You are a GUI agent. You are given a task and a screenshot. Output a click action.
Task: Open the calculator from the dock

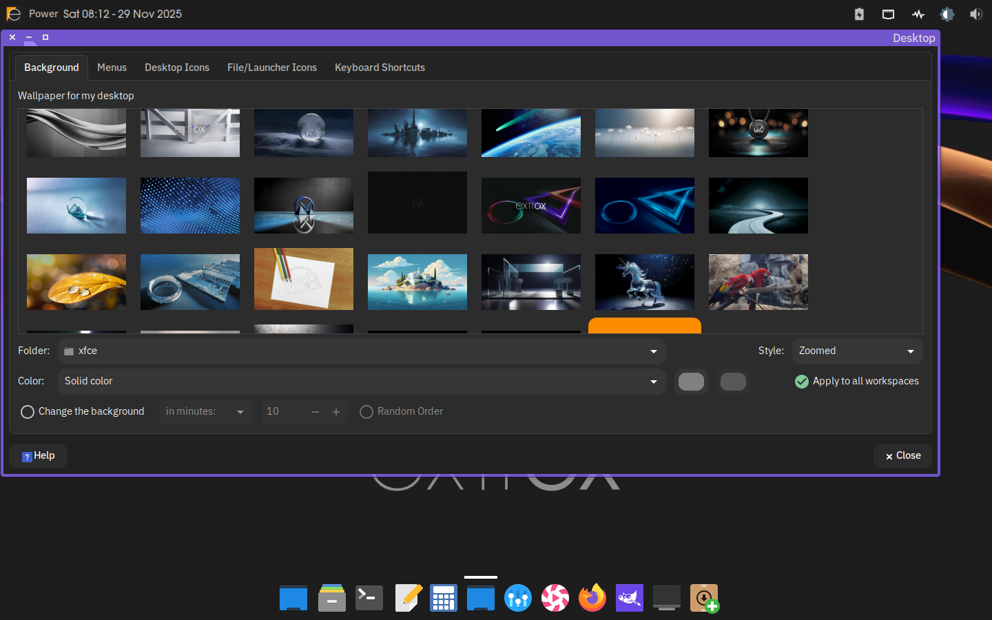443,598
